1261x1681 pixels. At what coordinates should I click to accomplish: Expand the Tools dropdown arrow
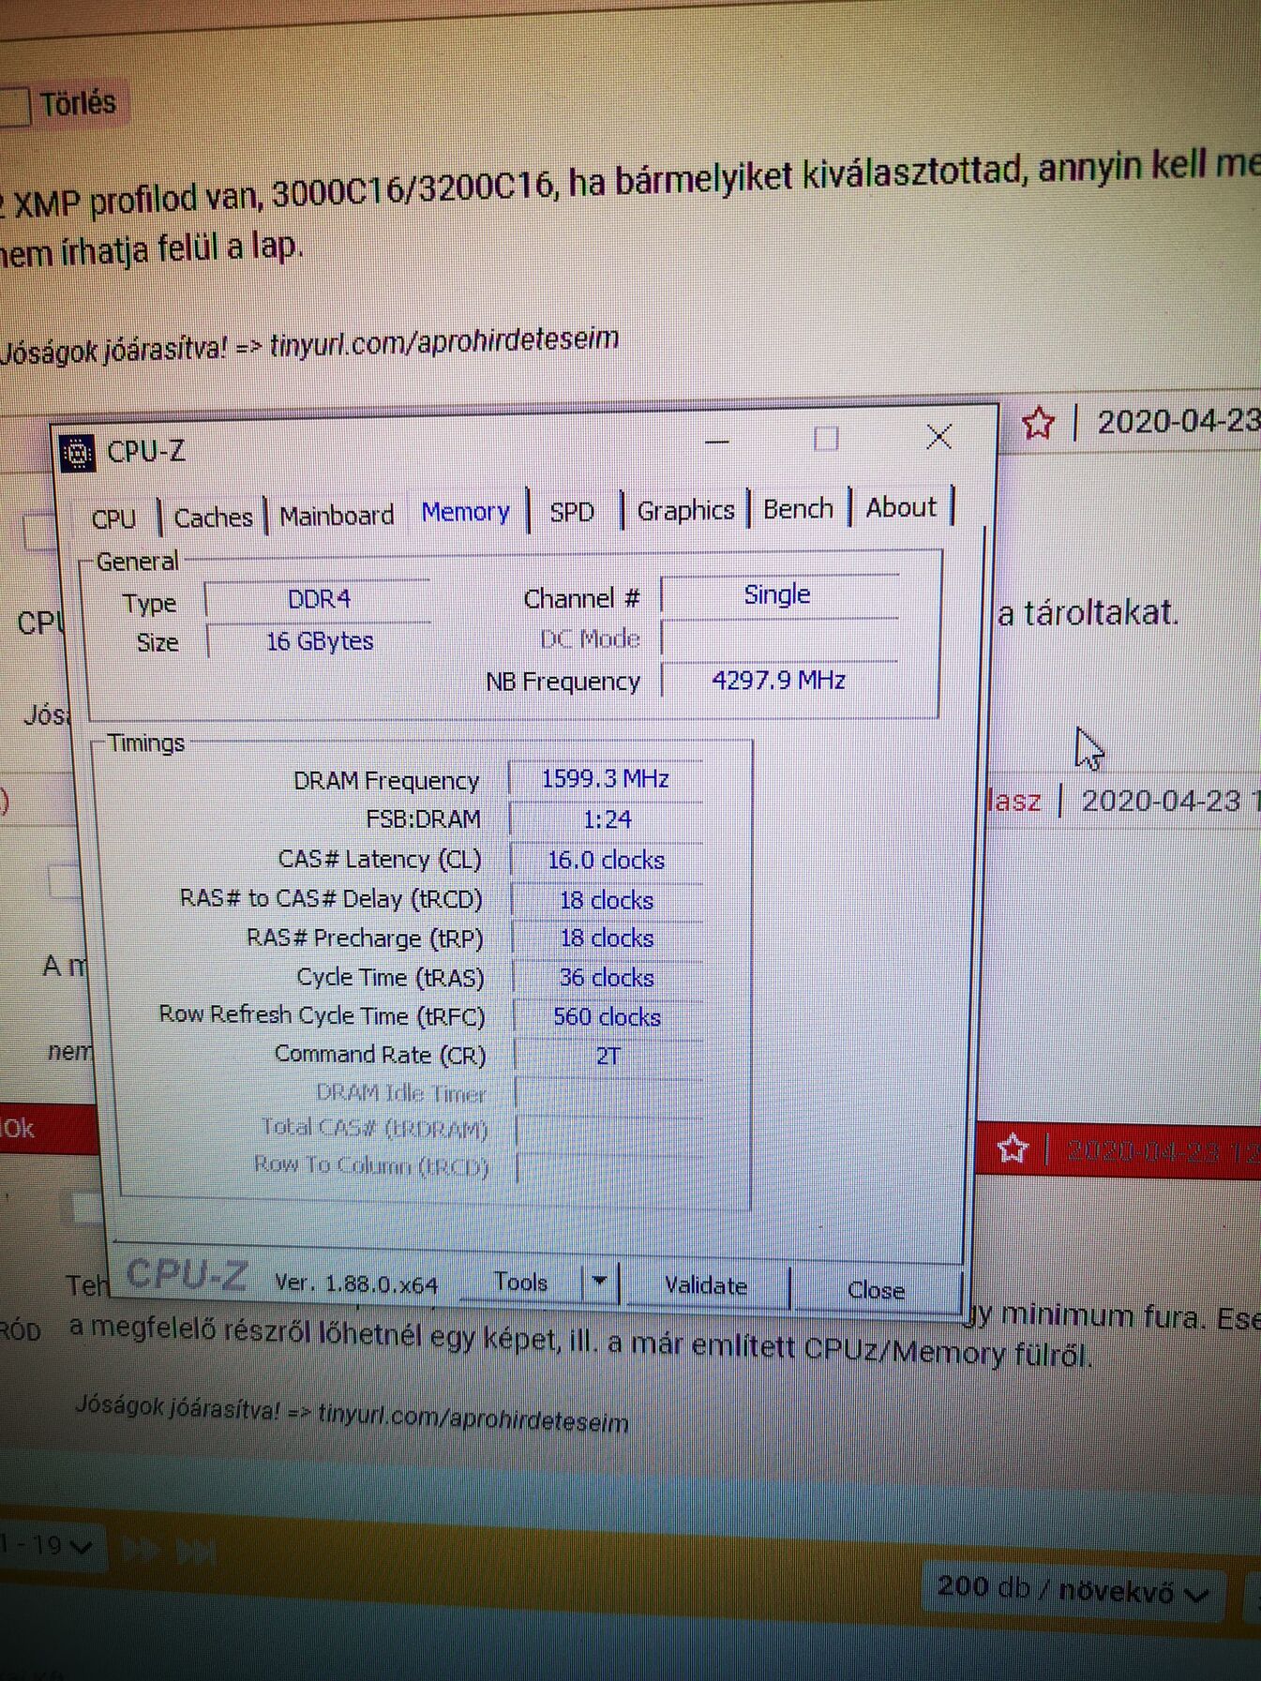point(600,1282)
